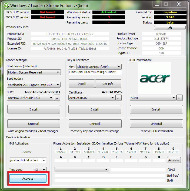Install the product key
This screenshot has height=191, width=190.
pos(82,84)
